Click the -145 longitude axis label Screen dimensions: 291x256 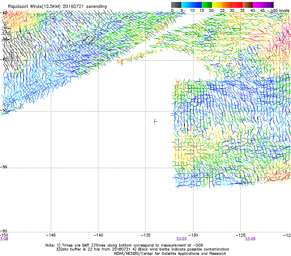(51, 236)
